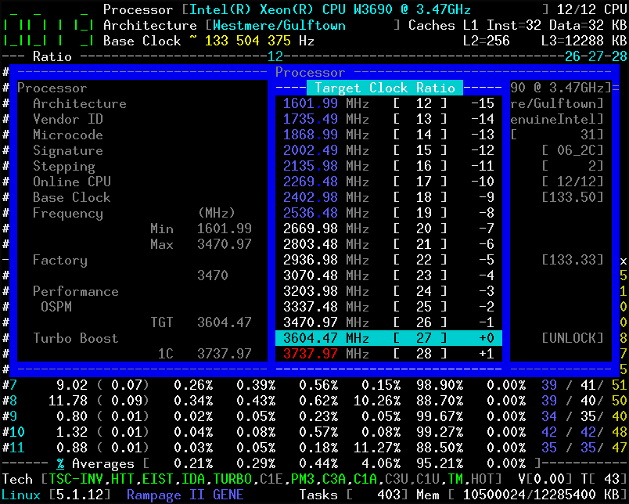Click the Turbo Boost item
The height and width of the screenshot is (504, 629).
(75, 338)
